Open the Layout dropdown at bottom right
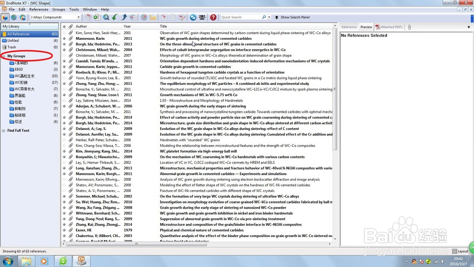This screenshot has height=267, width=474. click(460, 251)
